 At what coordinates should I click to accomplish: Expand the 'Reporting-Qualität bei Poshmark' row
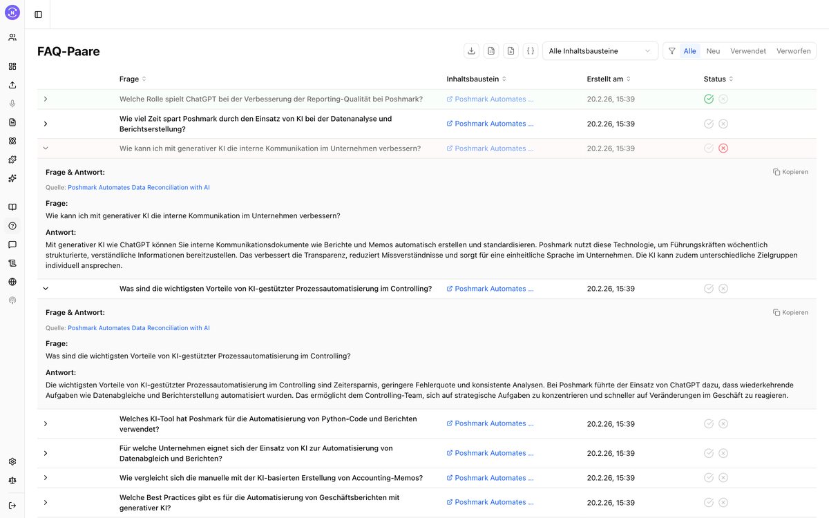pyautogui.click(x=46, y=99)
